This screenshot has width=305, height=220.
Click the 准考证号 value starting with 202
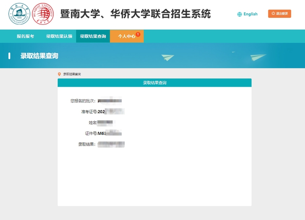pos(111,112)
